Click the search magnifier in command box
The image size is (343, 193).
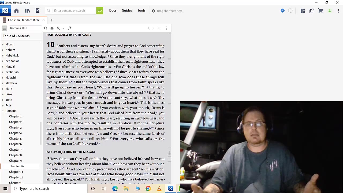(x=49, y=11)
